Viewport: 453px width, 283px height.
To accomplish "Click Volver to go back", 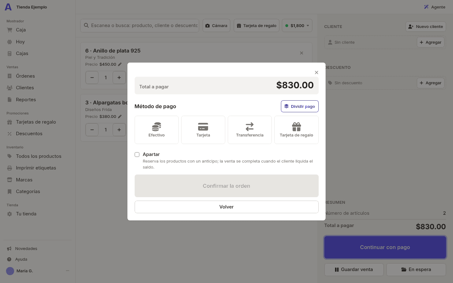I will click(226, 207).
